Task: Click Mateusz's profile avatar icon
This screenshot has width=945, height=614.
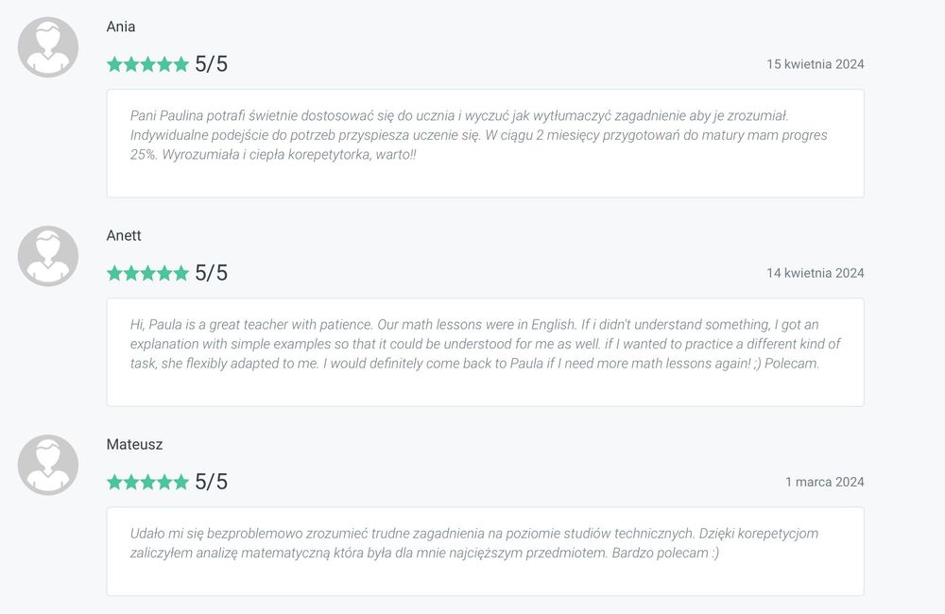Action: (48, 465)
